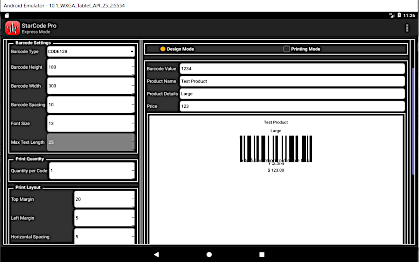Click the Product Name field showing Test Product

tap(291, 81)
